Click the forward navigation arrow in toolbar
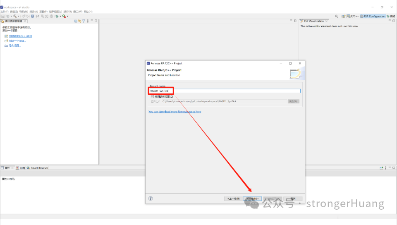This screenshot has width=397, height=225. tap(27, 16)
